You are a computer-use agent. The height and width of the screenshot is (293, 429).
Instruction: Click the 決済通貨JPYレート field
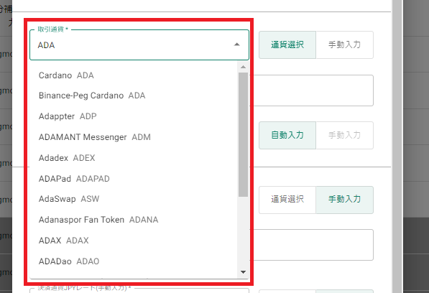139,290
